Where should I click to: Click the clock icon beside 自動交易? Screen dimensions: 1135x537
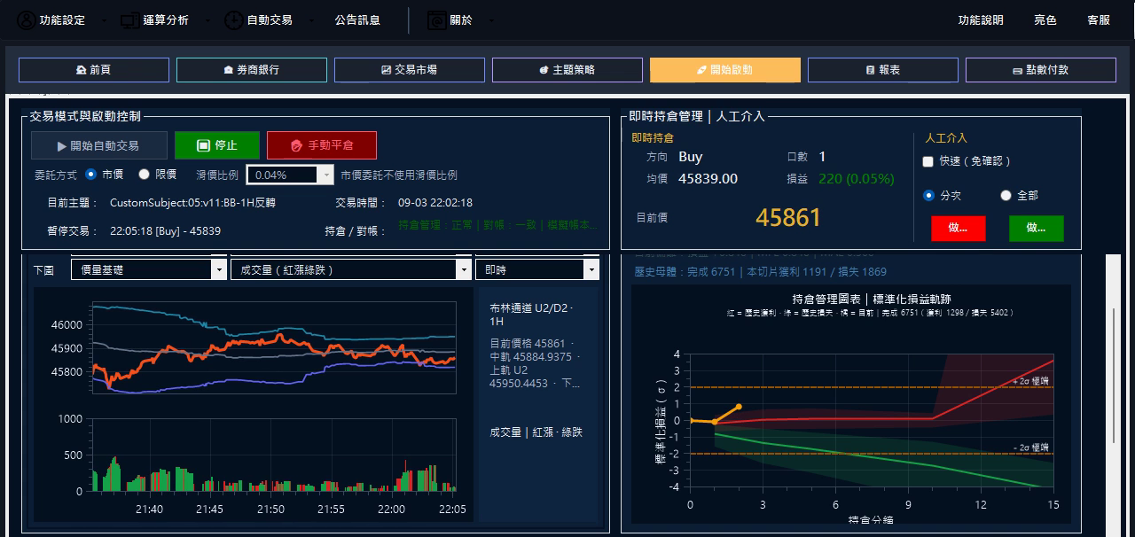pos(233,19)
